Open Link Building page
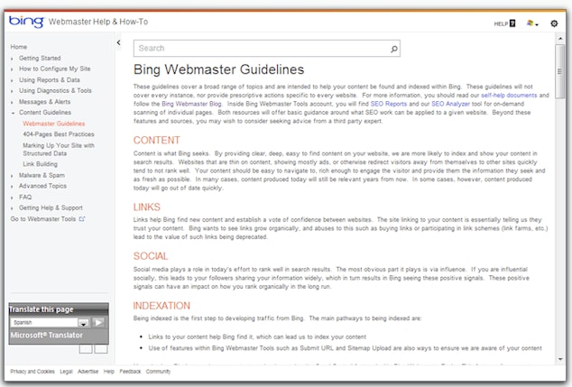Viewport: 572px width, 387px height. pyautogui.click(x=40, y=164)
